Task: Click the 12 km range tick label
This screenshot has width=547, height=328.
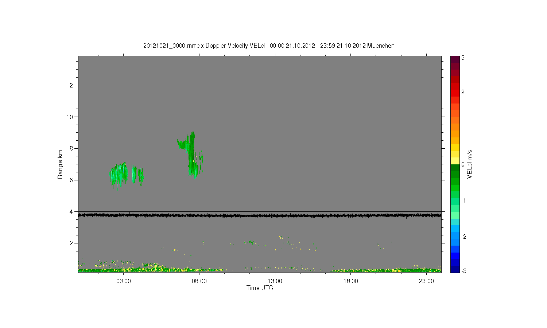Action: pos(70,85)
